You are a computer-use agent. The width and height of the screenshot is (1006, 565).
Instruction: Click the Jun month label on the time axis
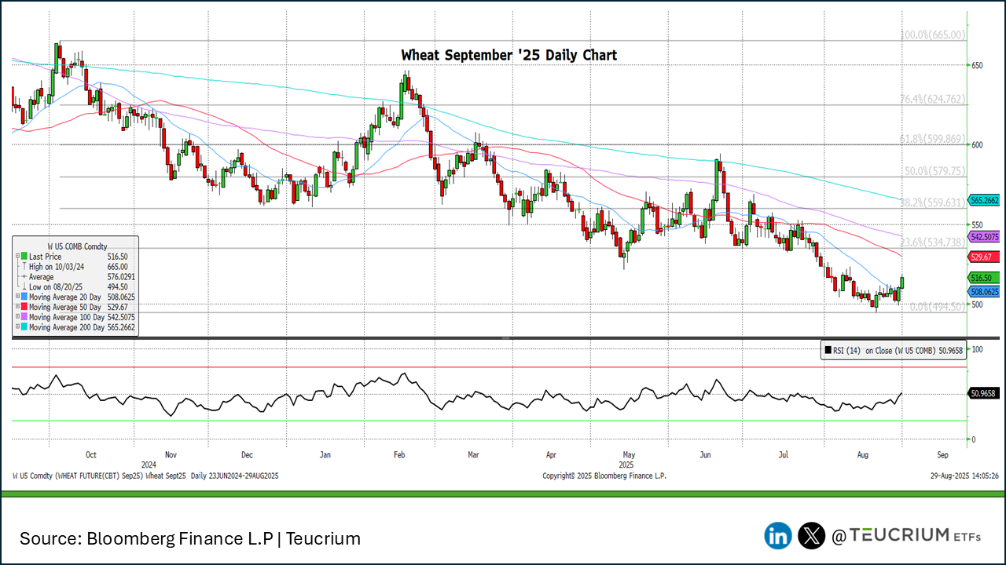[705, 454]
